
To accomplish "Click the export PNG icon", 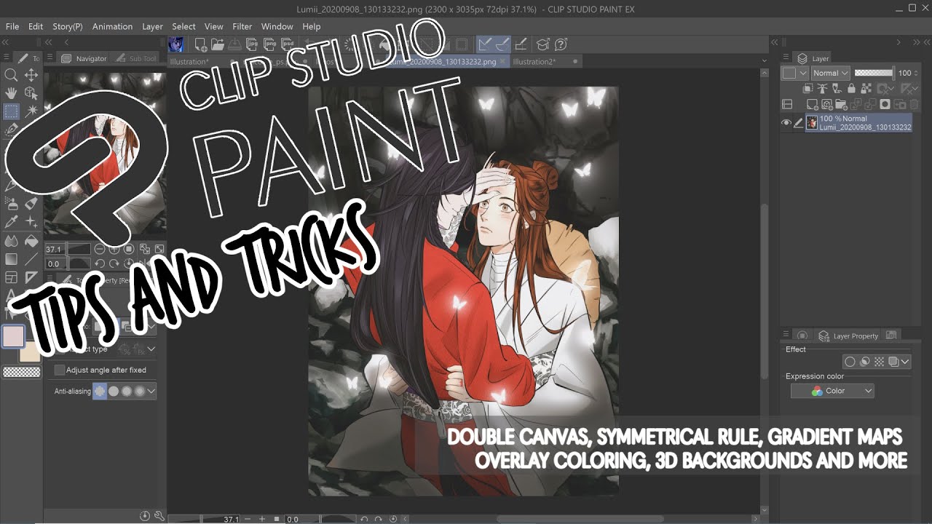I will point(269,44).
